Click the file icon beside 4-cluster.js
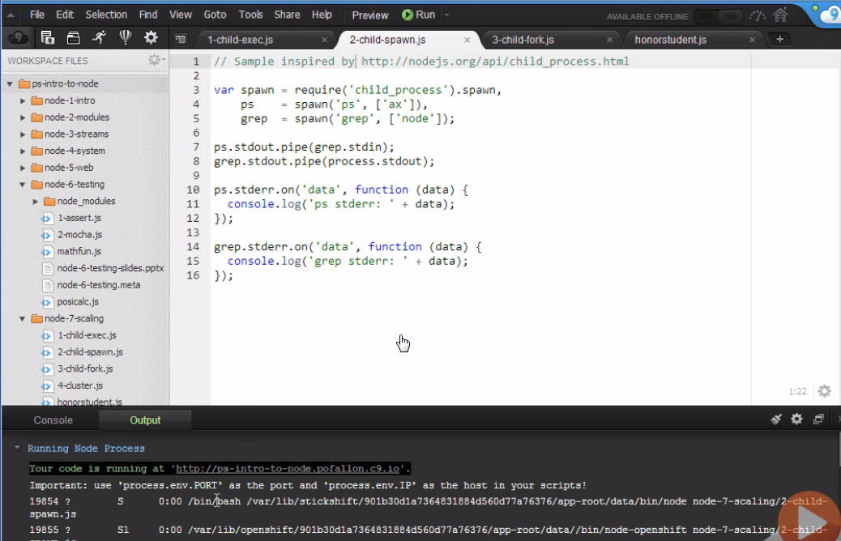Viewport: 841px width, 541px height. point(47,386)
